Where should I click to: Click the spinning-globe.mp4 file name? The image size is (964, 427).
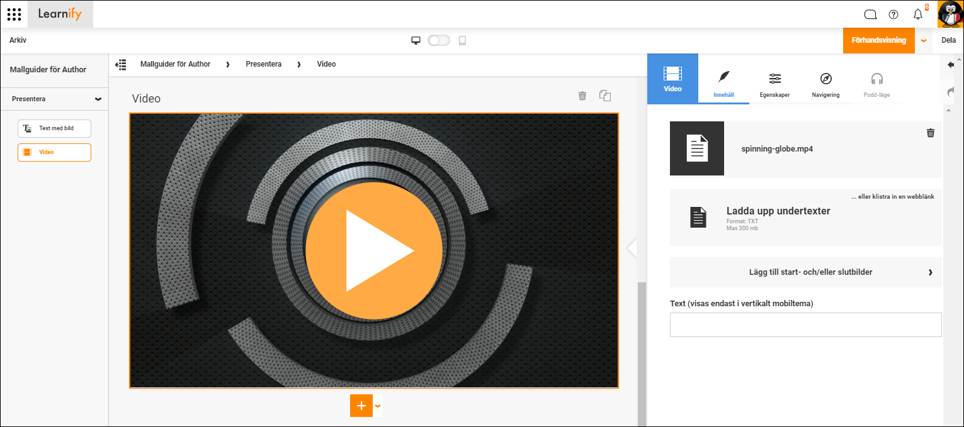pyautogui.click(x=777, y=149)
